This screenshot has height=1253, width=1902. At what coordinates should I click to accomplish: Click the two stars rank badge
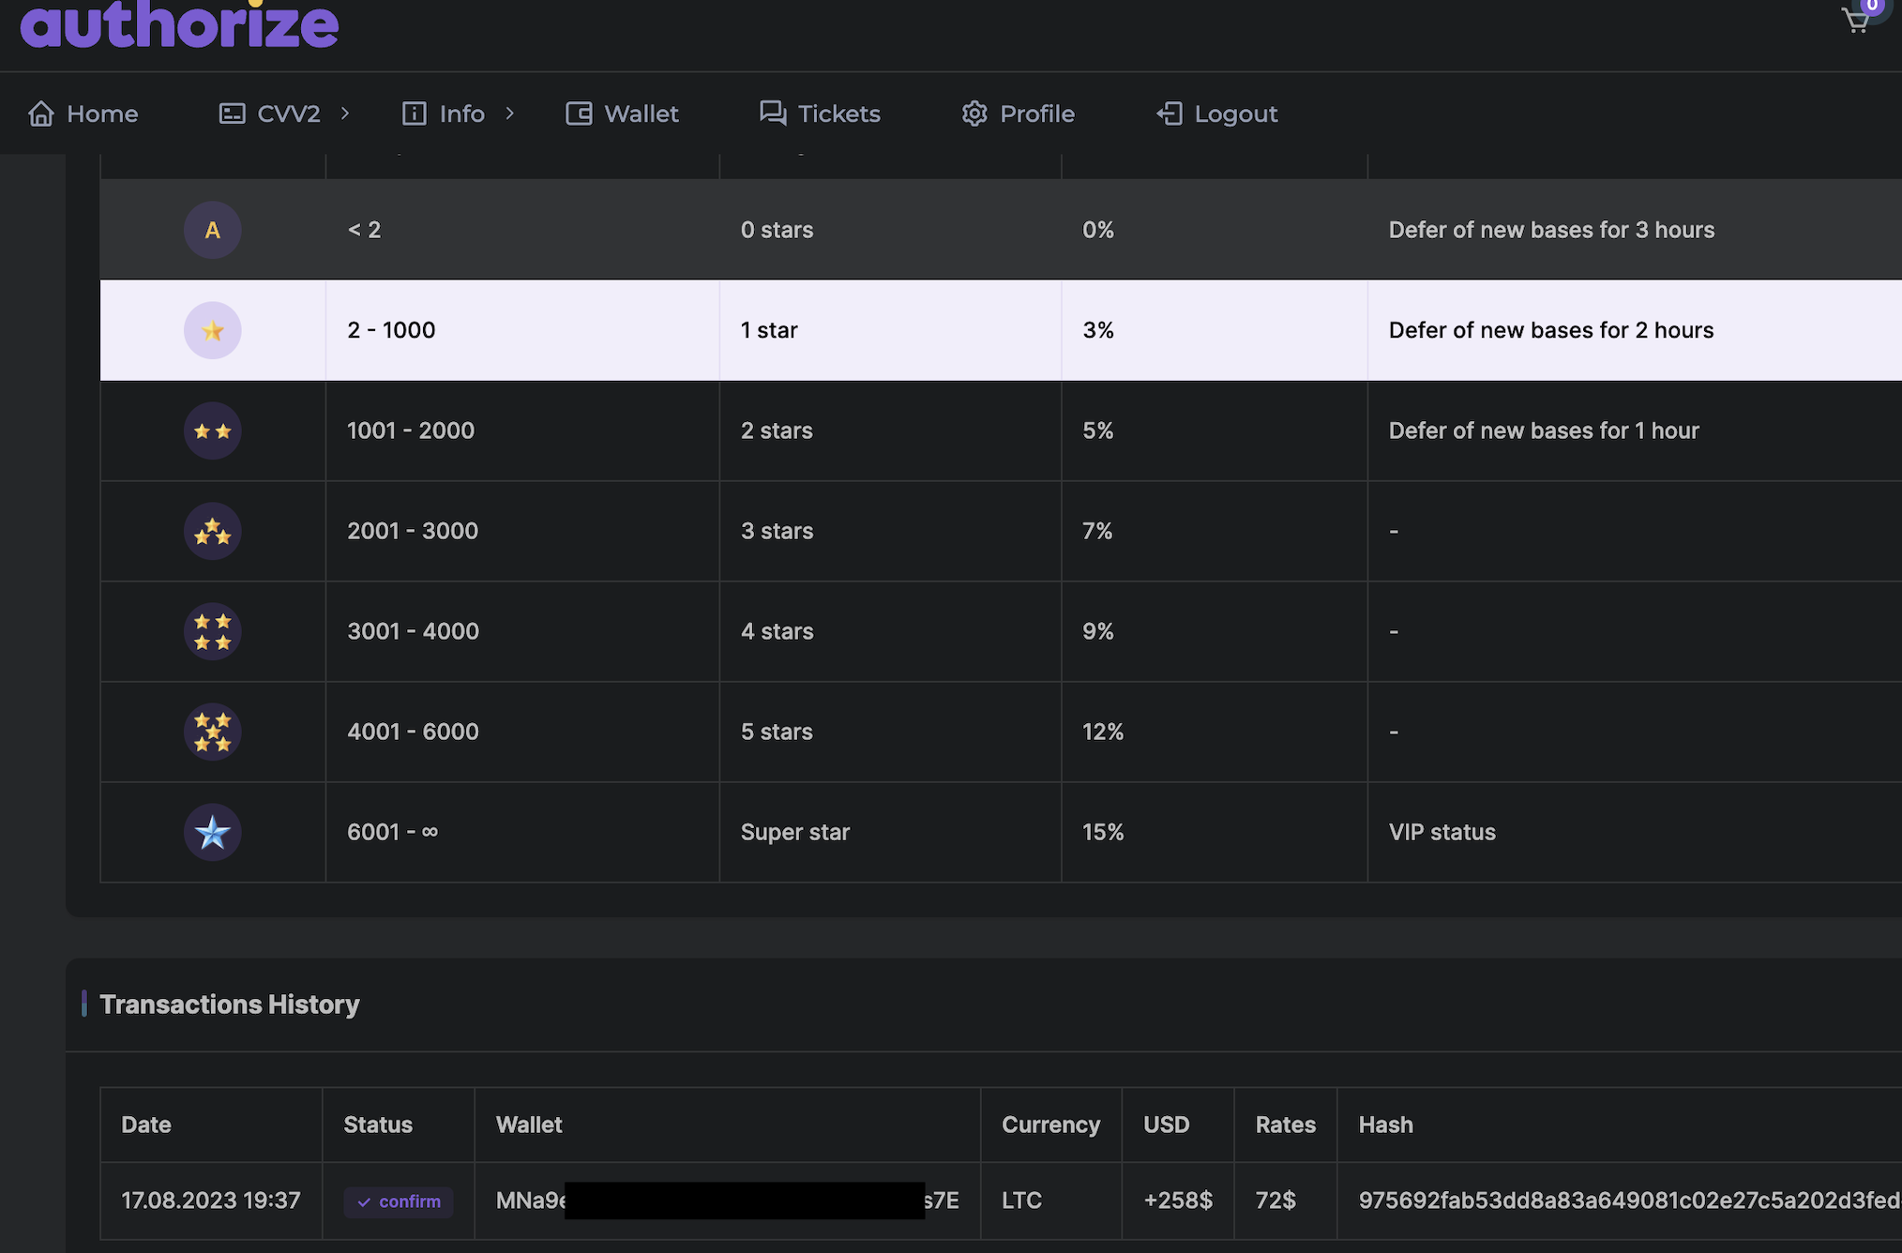click(212, 431)
